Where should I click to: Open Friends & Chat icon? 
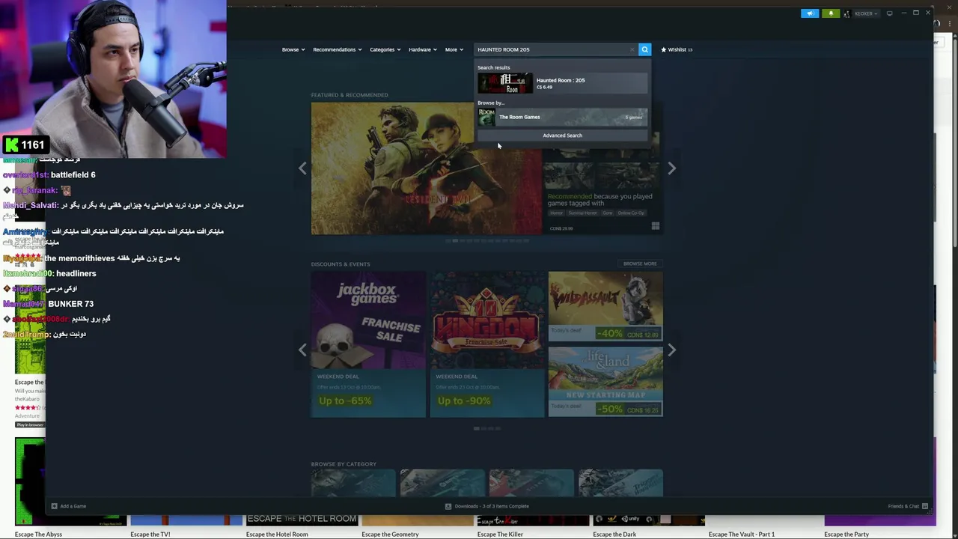[x=925, y=506]
